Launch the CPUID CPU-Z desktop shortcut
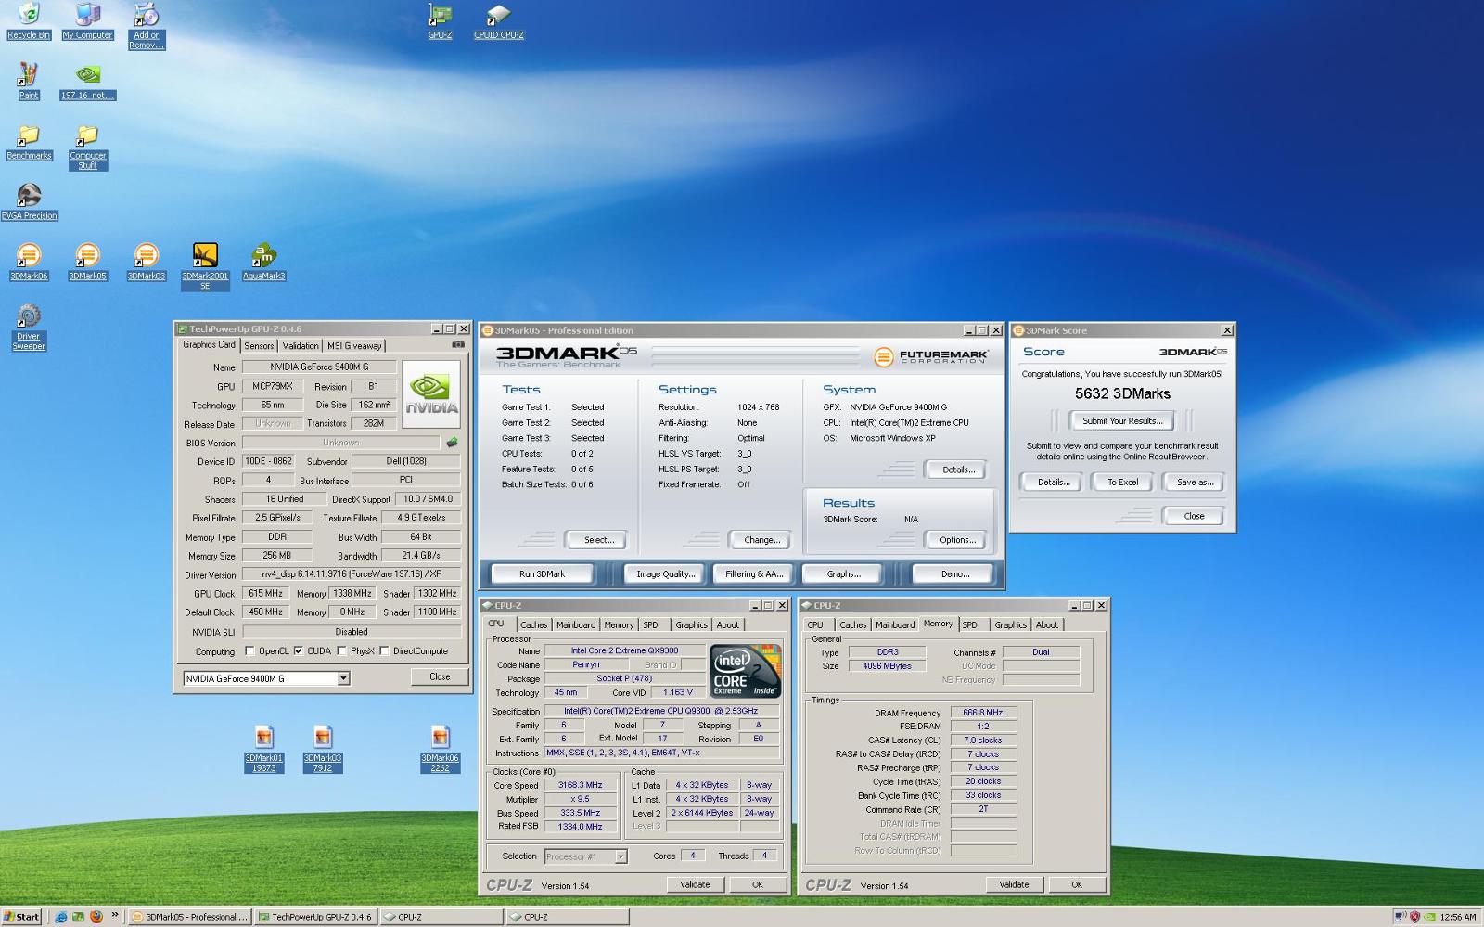The height and width of the screenshot is (927, 1484). (498, 20)
